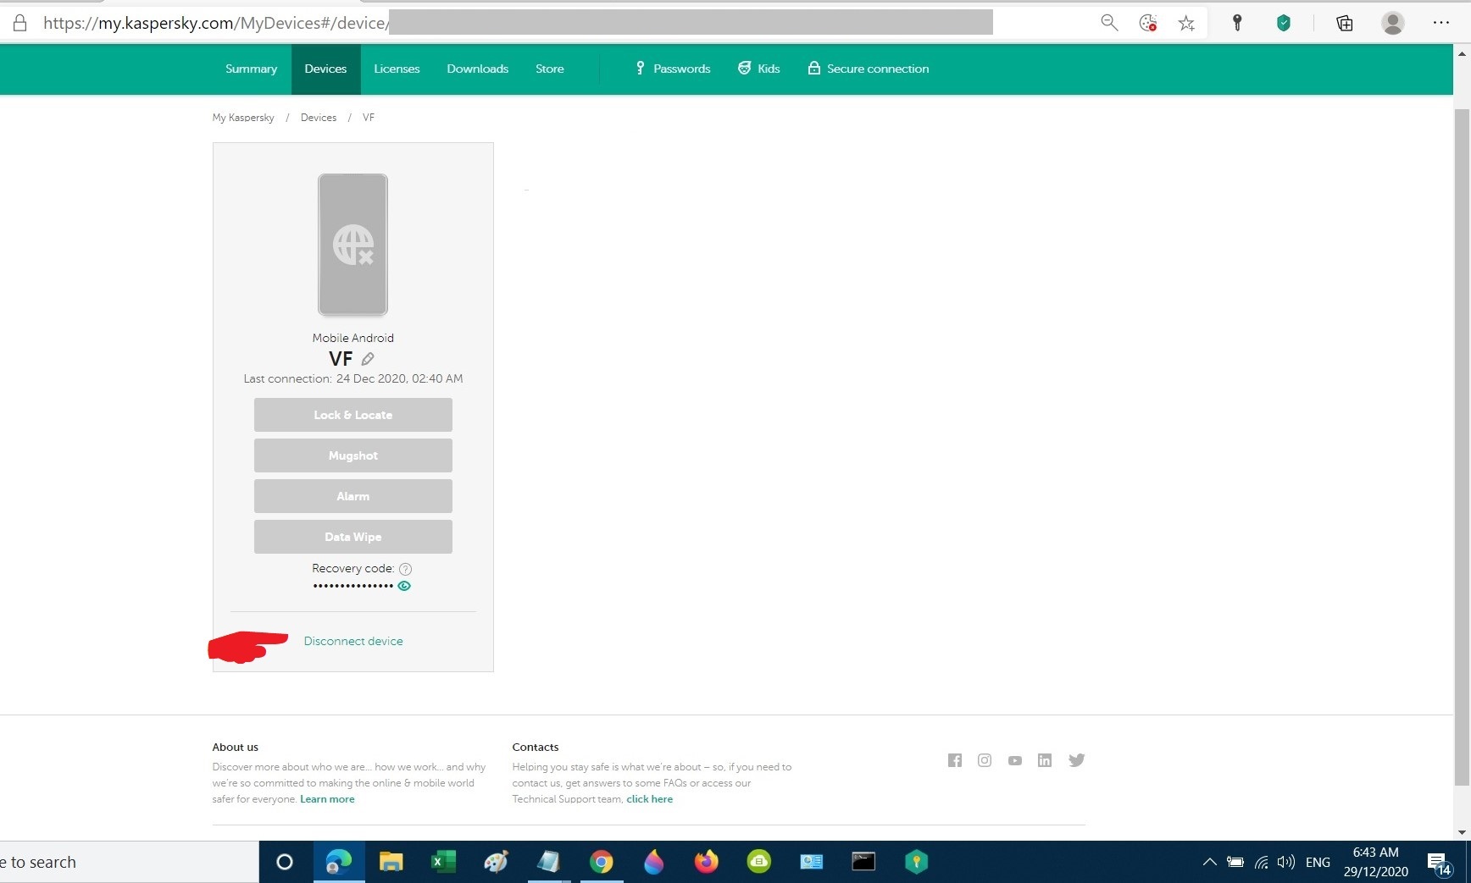
Task: Click the zoom magnifier icon in the address bar
Action: coord(1109,23)
